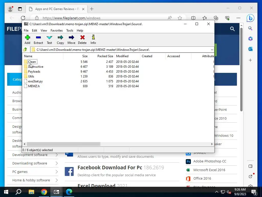Click right arrow of 7-Zip horizontal scrollbar
The image size is (262, 197).
click(x=212, y=144)
